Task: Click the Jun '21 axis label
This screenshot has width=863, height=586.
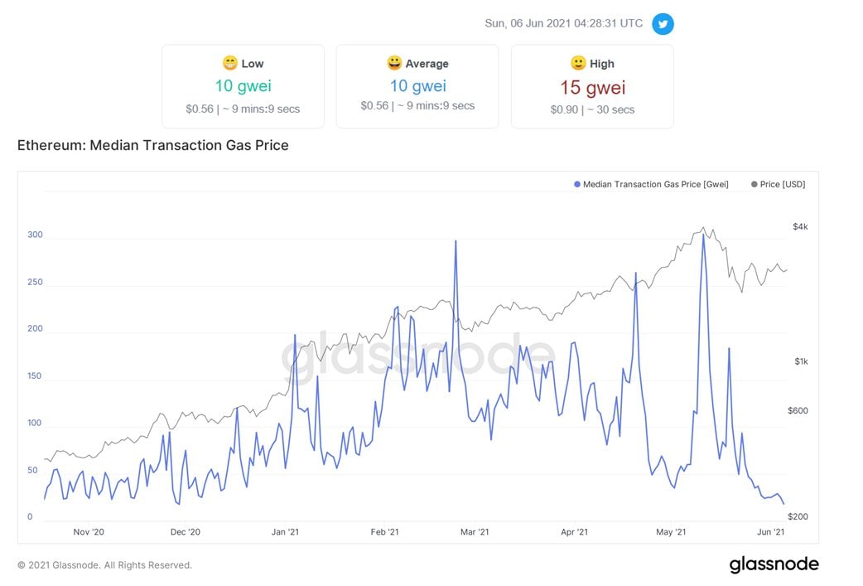Action: point(770,532)
